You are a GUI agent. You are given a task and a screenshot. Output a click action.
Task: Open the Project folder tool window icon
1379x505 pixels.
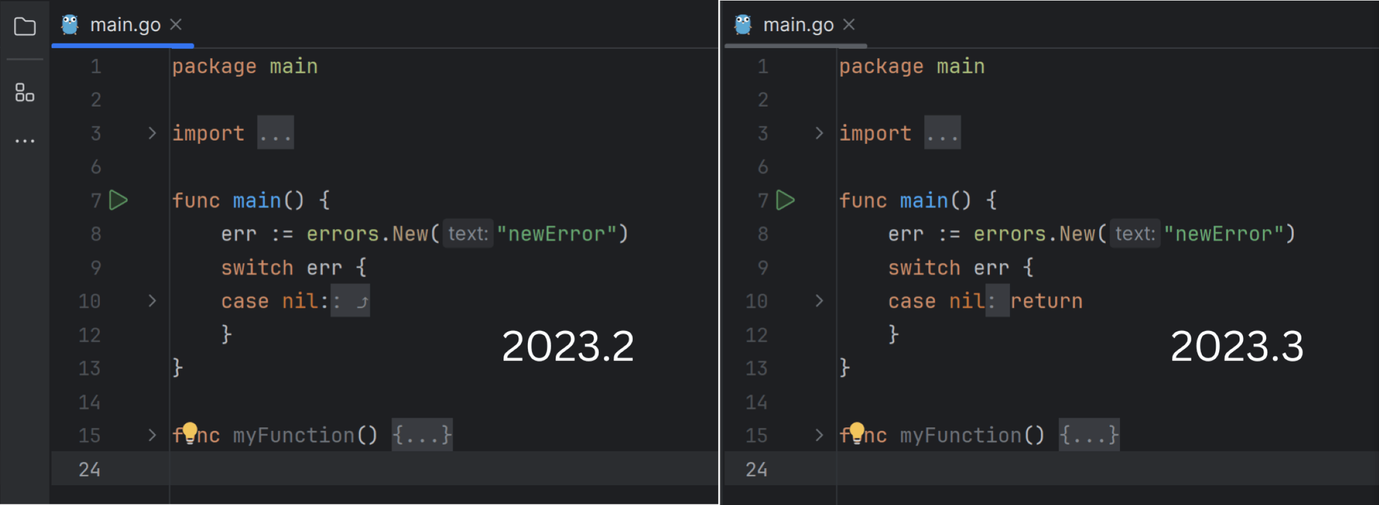click(x=24, y=27)
